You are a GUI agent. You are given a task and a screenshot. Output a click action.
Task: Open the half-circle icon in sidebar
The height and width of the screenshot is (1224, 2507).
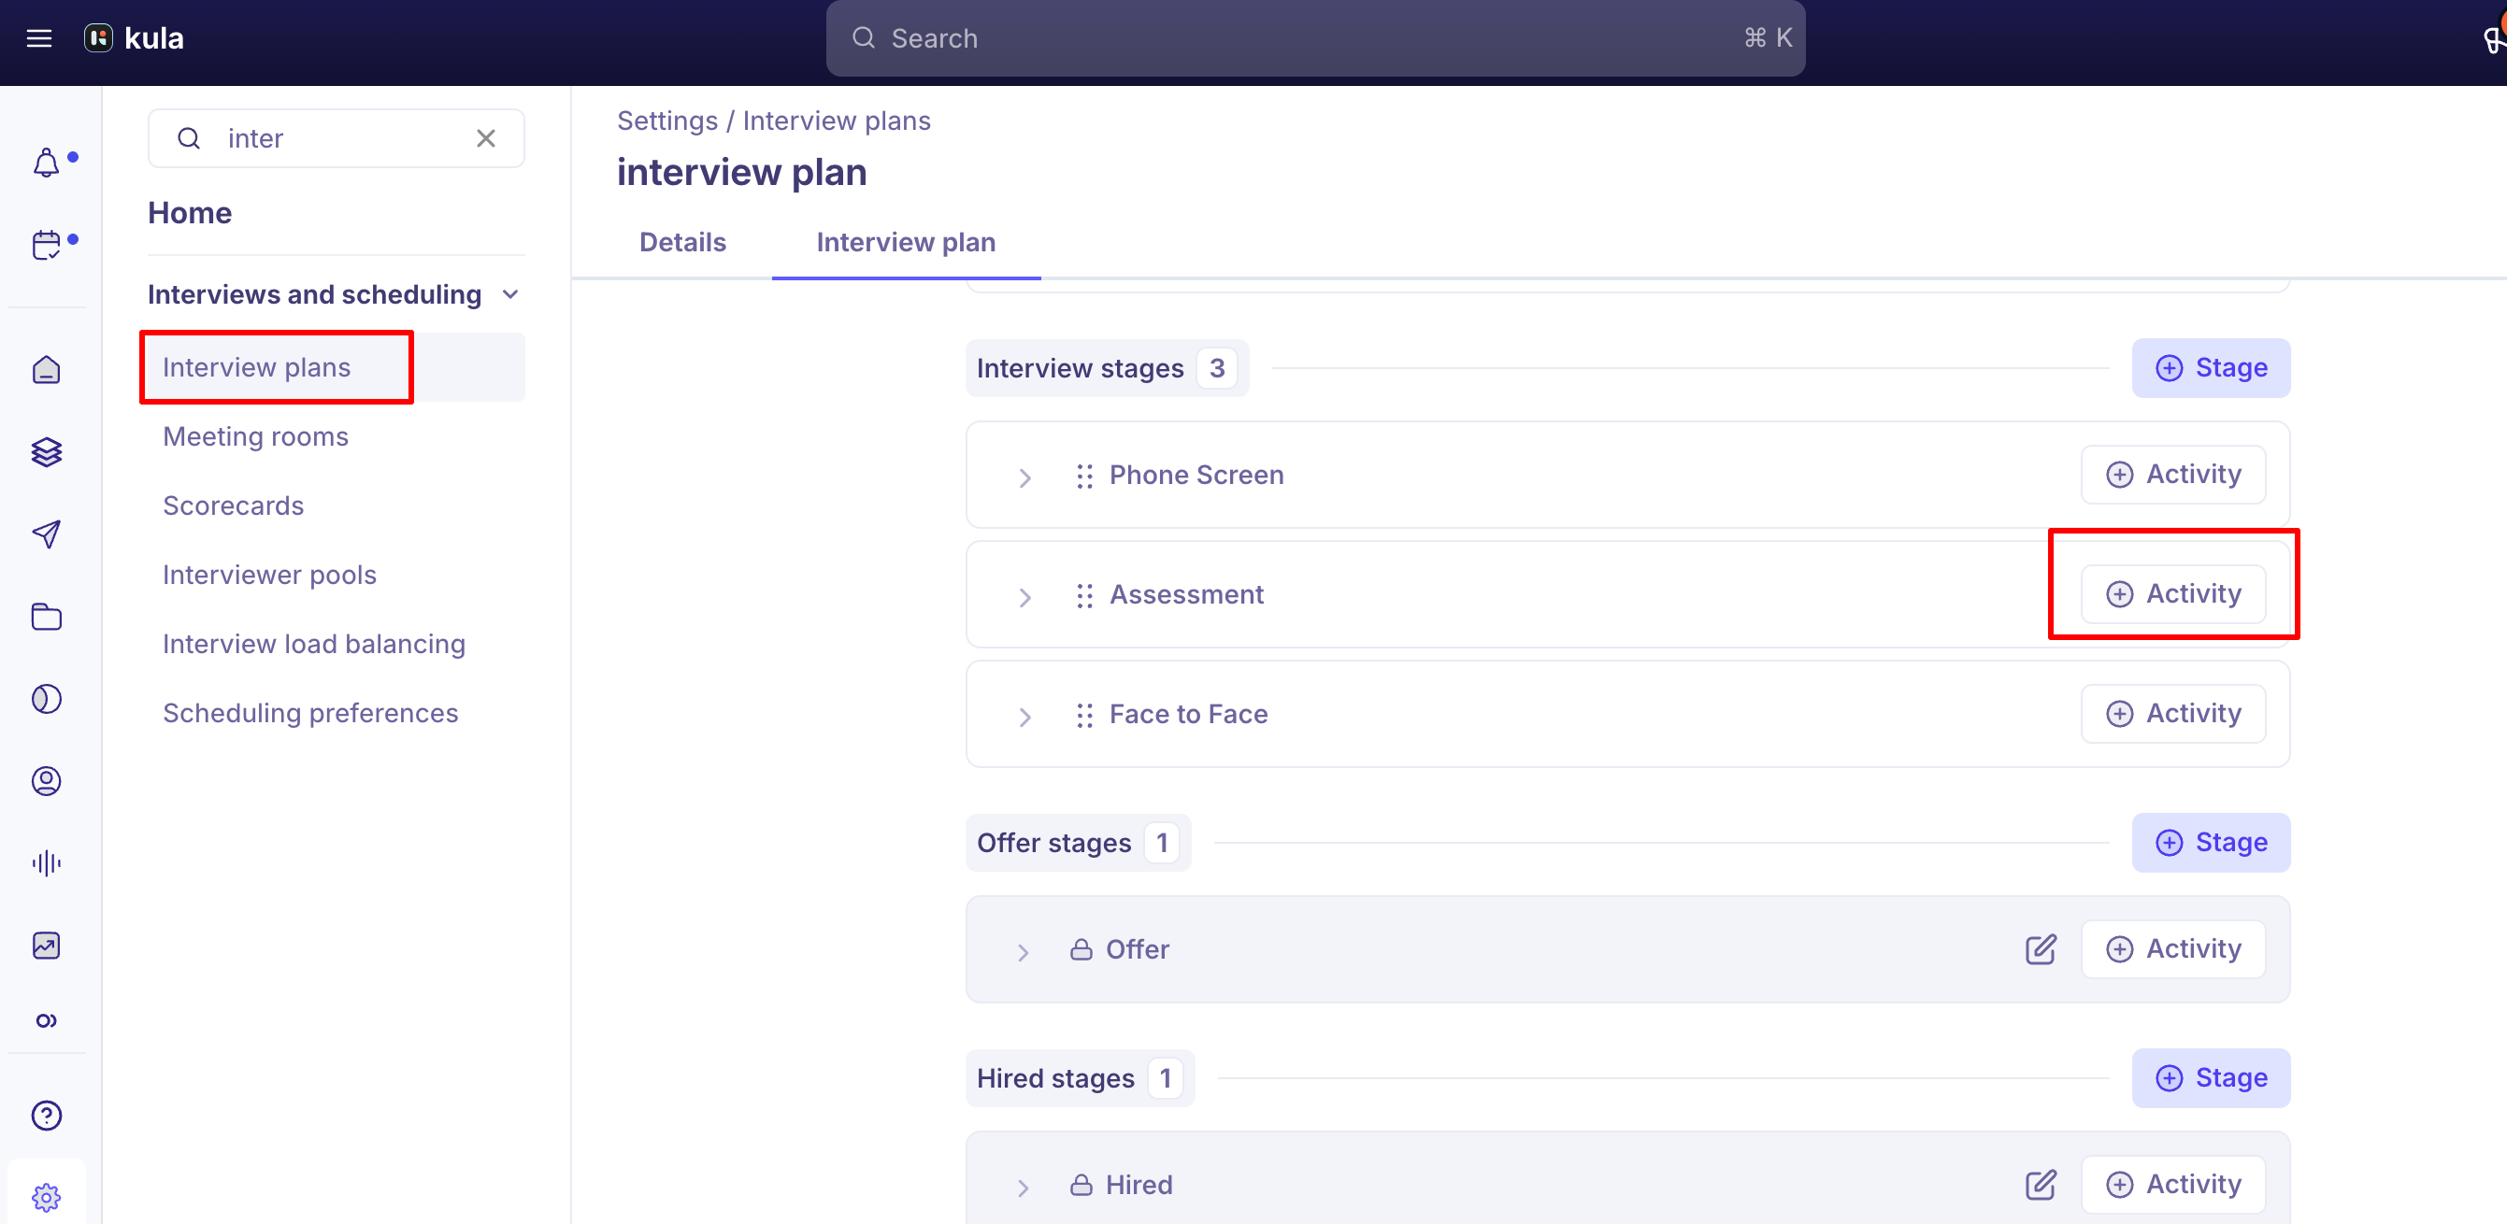pyautogui.click(x=46, y=699)
